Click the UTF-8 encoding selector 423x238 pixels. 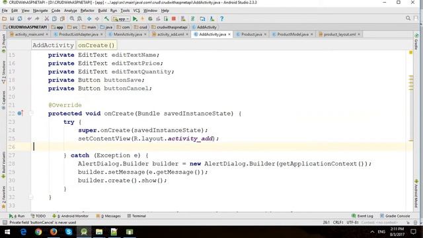coord(352,223)
